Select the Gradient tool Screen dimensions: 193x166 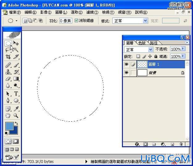click(x=16, y=79)
